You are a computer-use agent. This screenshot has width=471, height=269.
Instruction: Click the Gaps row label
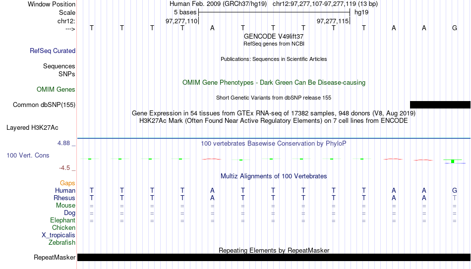[x=67, y=183]
